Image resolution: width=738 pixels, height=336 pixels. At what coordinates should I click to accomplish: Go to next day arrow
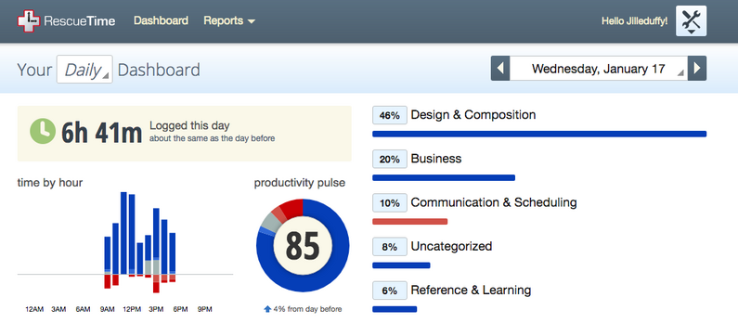(x=697, y=69)
